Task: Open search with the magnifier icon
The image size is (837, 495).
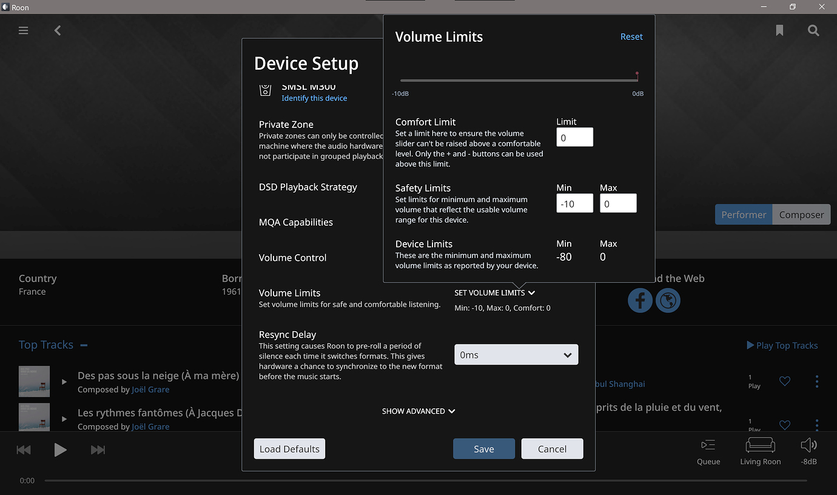Action: (x=813, y=30)
